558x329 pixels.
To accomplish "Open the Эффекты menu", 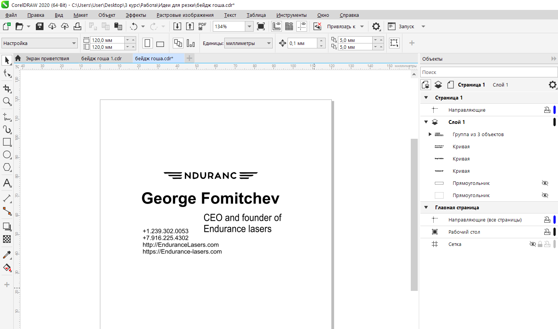I will click(136, 15).
